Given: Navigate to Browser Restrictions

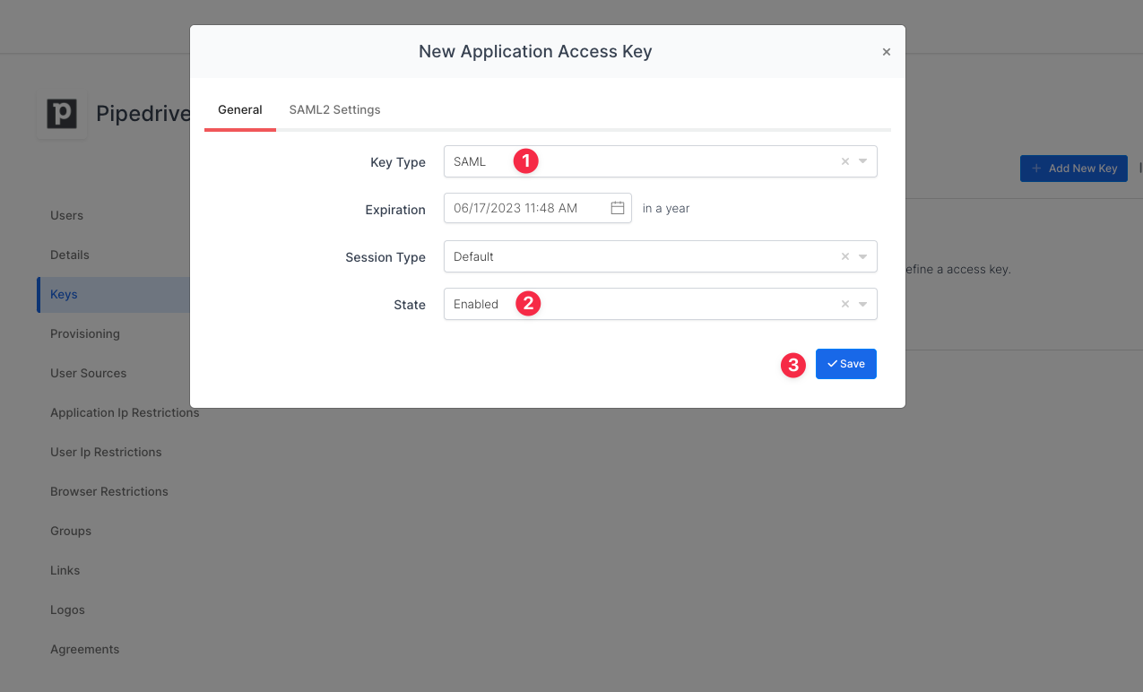Looking at the screenshot, I should coord(109,492).
